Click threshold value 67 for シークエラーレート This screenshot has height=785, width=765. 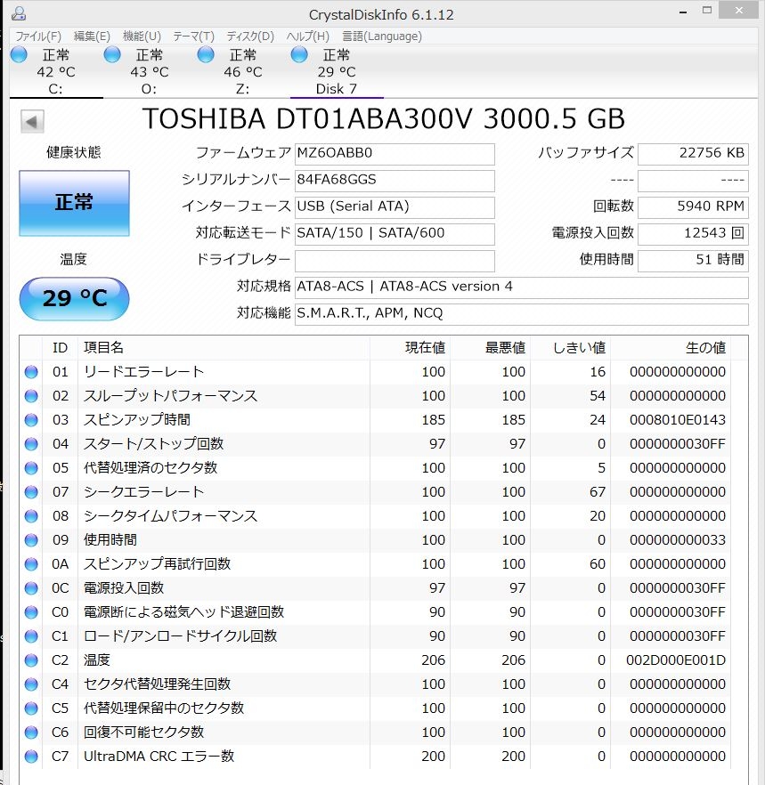[598, 492]
